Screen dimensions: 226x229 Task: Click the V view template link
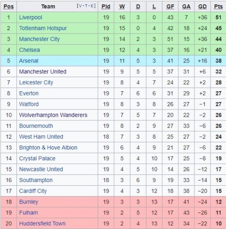81,6
